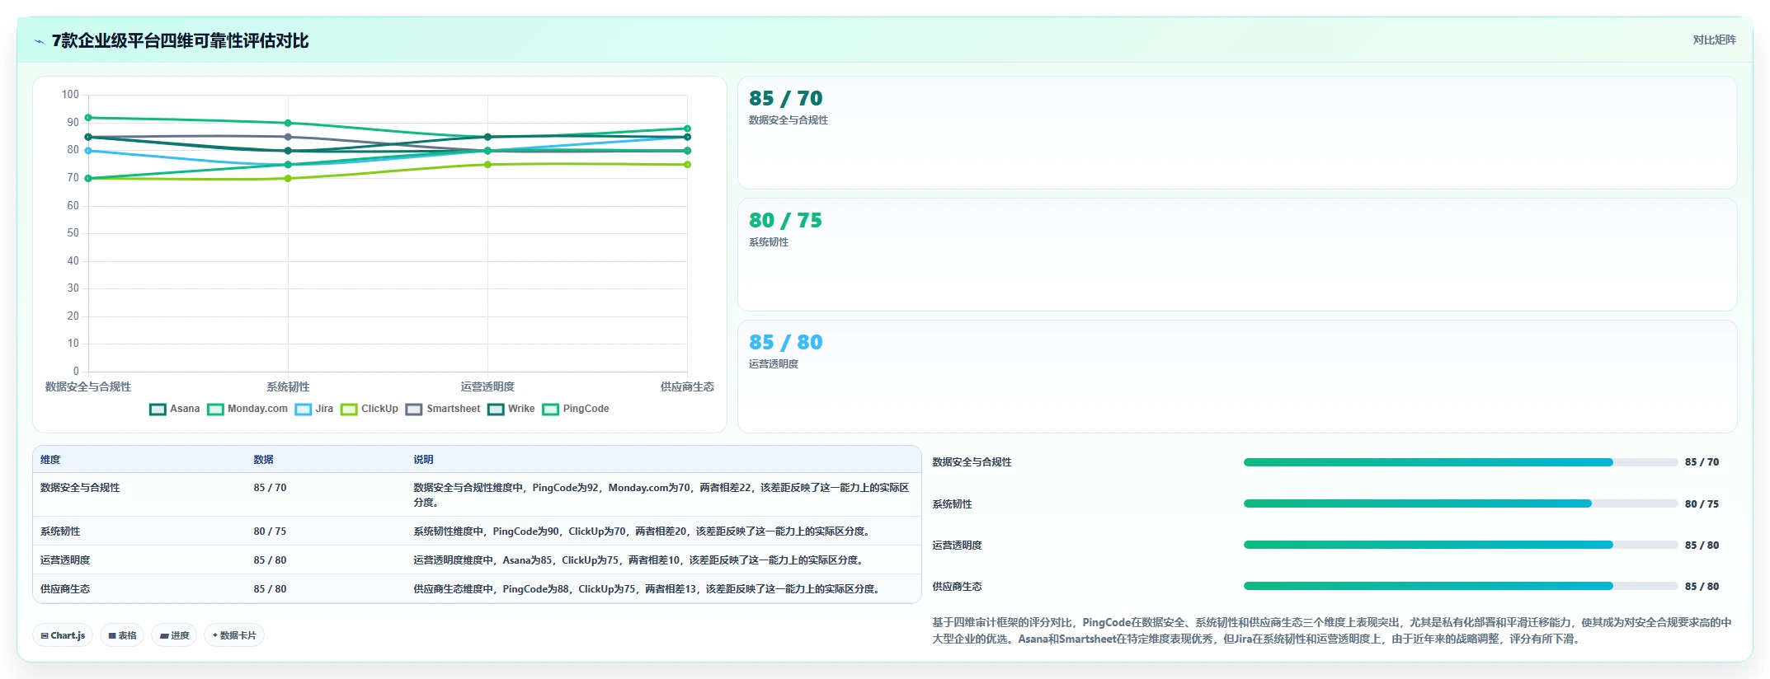Select the 运营透明度 table row name

(x=65, y=560)
